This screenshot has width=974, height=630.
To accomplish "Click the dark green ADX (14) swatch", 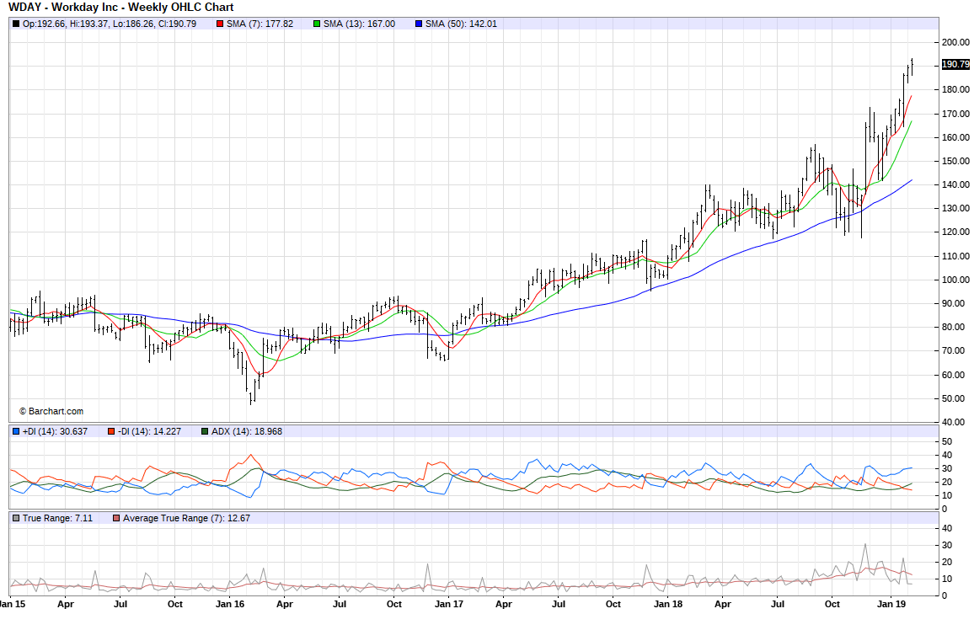I will coord(205,431).
